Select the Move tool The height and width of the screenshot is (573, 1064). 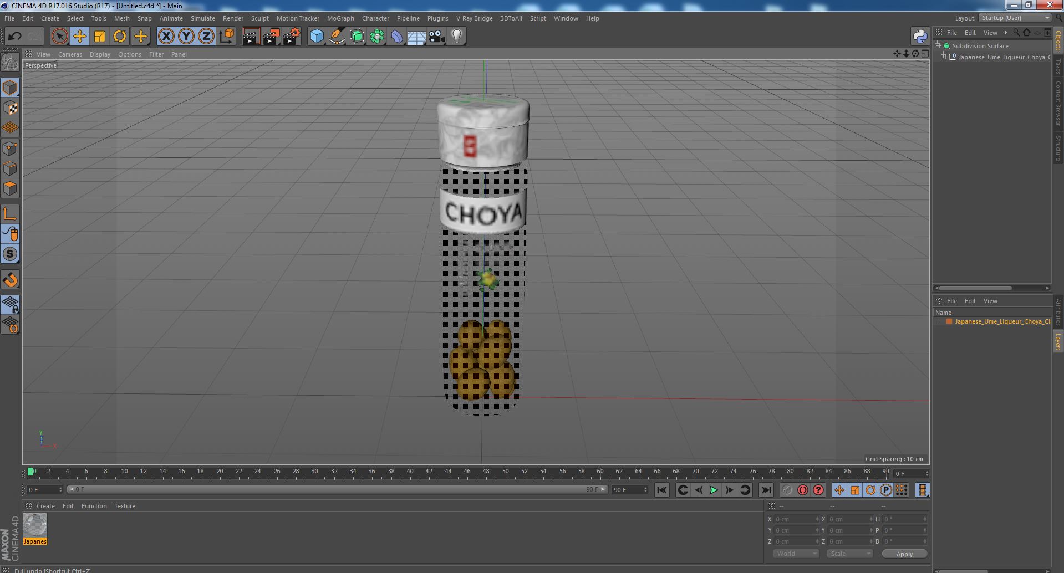pyautogui.click(x=79, y=37)
